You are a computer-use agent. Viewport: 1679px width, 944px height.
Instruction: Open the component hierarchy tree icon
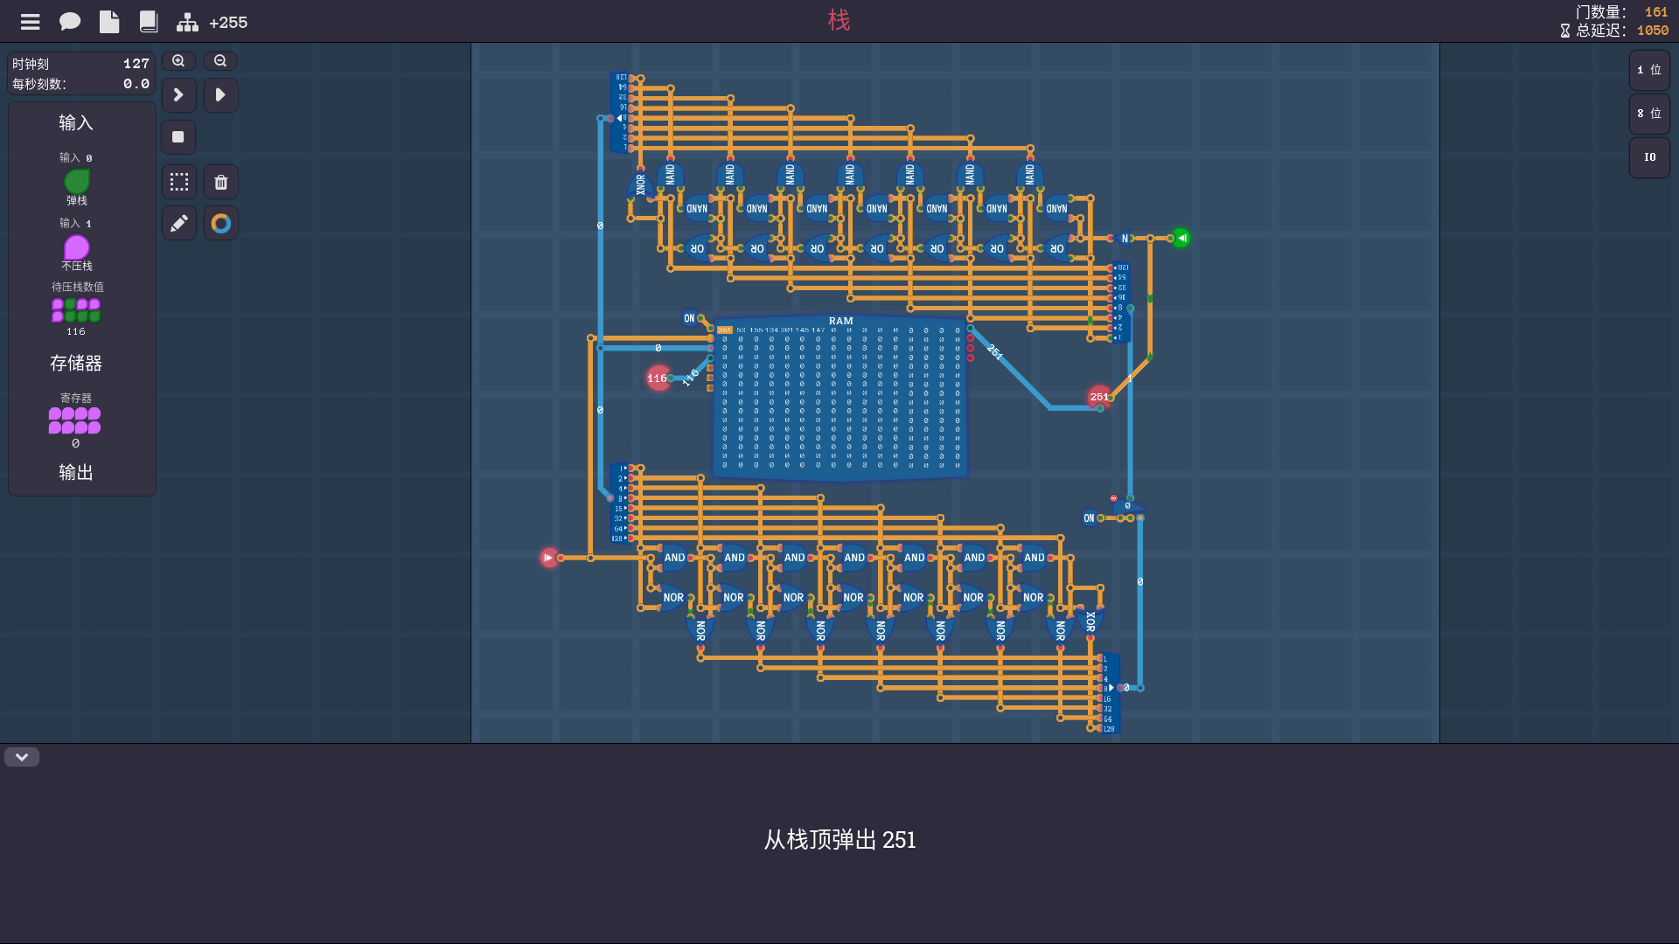(187, 22)
